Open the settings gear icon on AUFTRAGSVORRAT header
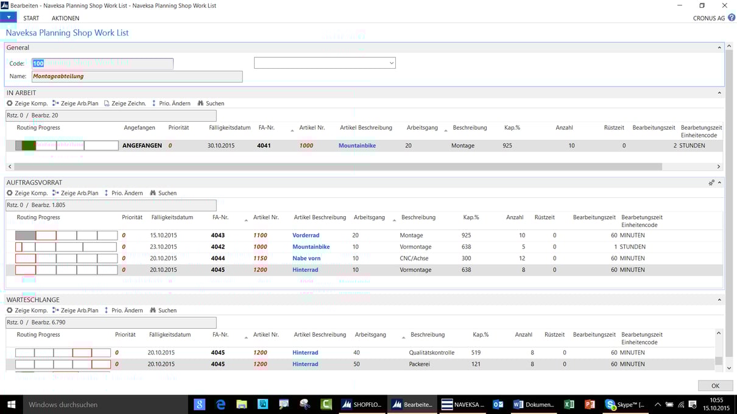The height and width of the screenshot is (414, 737). click(711, 182)
